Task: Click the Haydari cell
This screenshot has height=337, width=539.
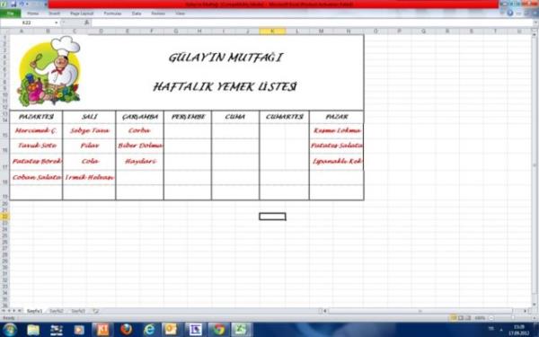Action: tap(139, 162)
